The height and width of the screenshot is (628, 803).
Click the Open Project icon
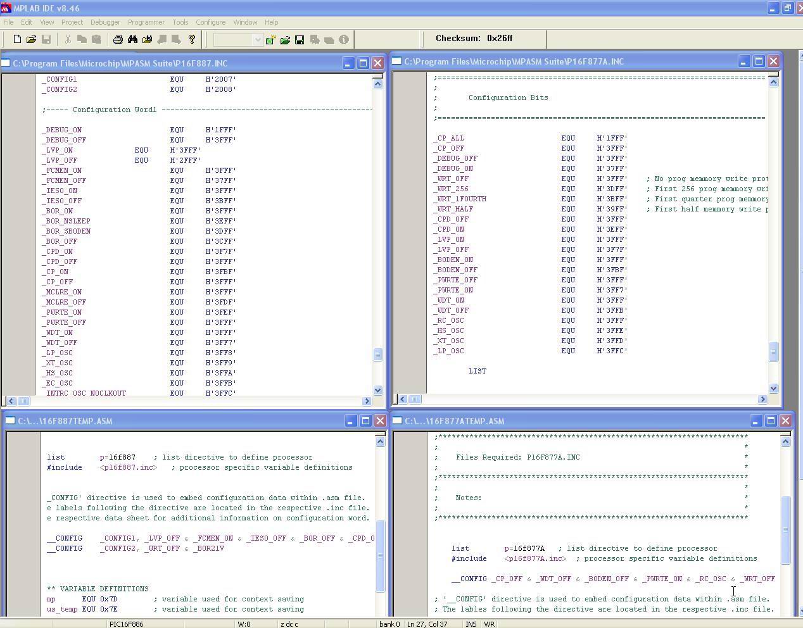coord(285,40)
